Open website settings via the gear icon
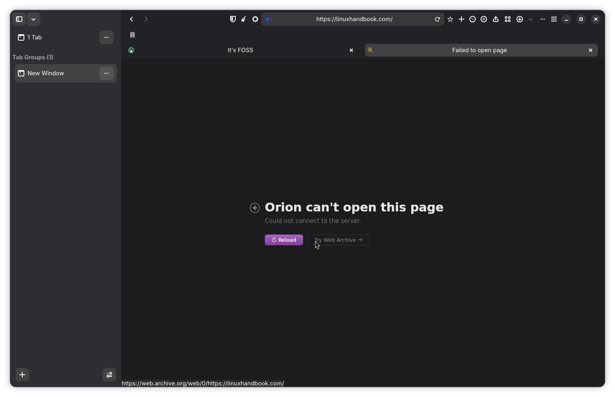Image resolution: width=615 pixels, height=397 pixels. 255,19
